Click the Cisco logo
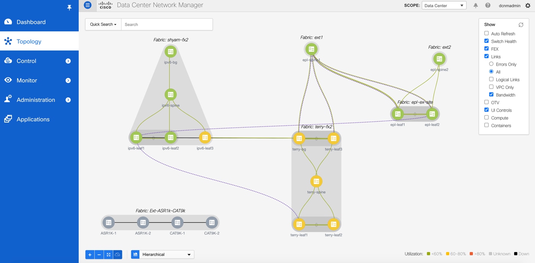 click(105, 5)
